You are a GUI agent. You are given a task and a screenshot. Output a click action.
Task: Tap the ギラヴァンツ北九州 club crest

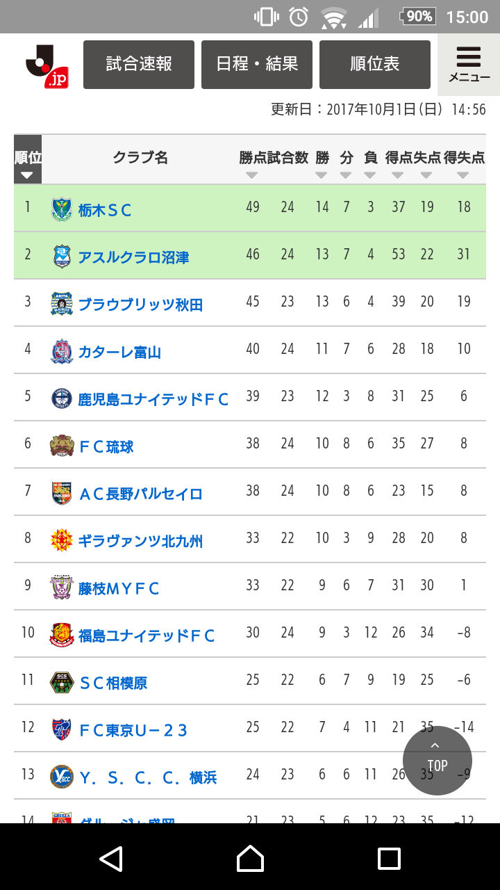click(61, 540)
